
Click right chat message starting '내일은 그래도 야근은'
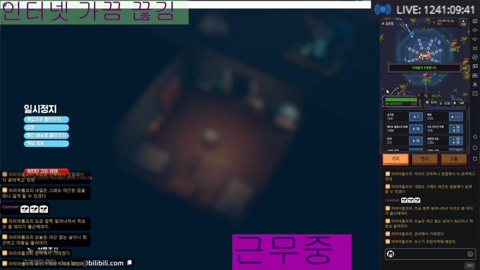429,189
